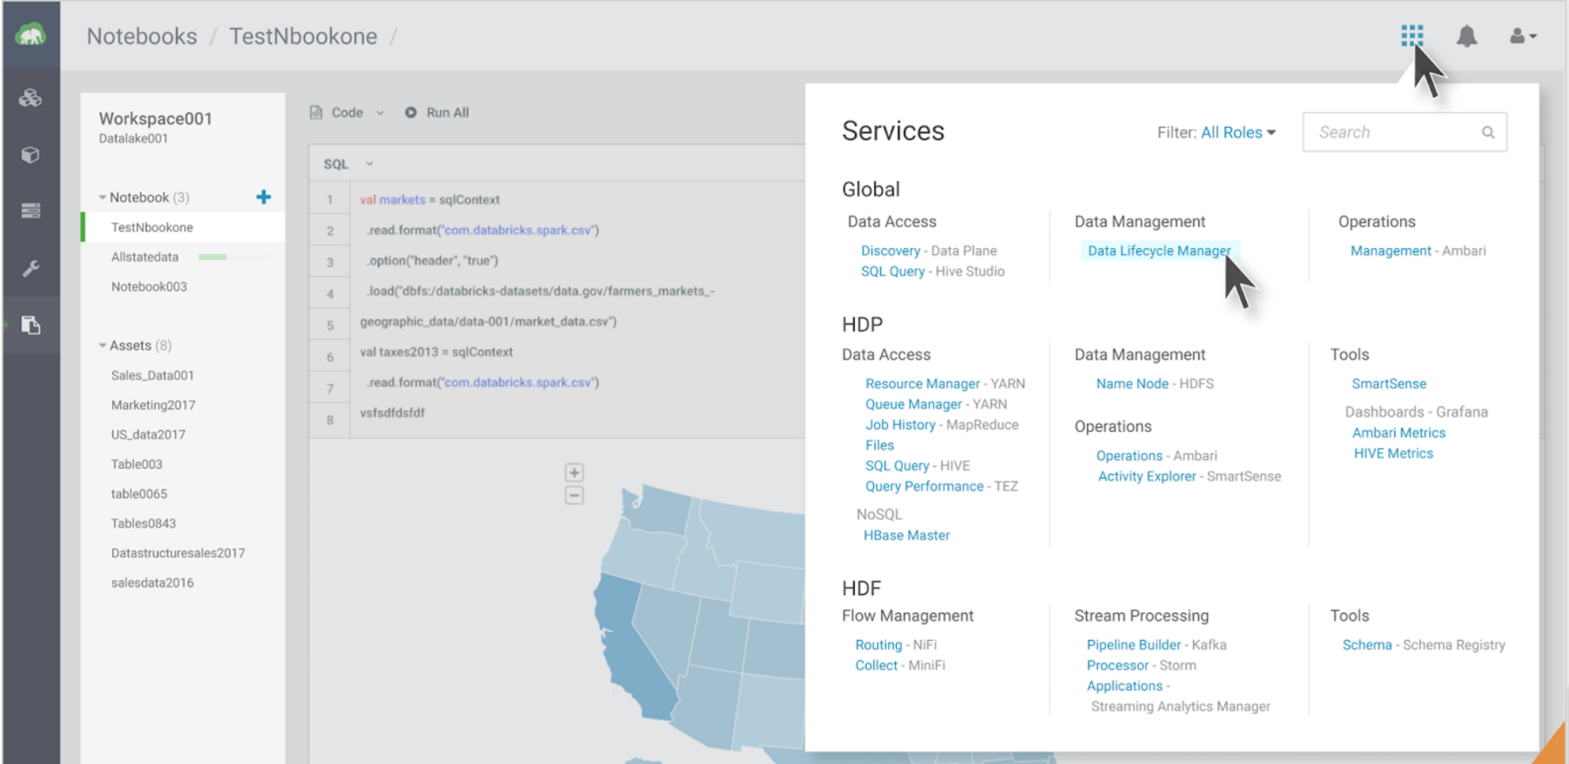Open Job History MapReduce

900,424
